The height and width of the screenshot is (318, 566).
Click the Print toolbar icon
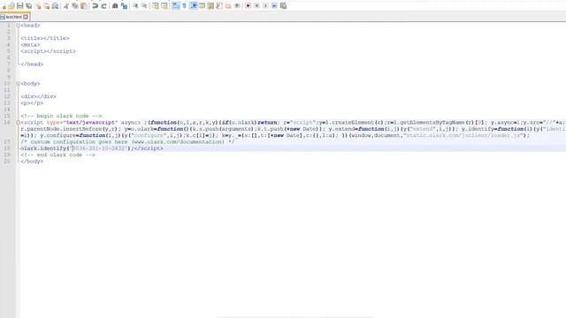pyautogui.click(x=55, y=6)
